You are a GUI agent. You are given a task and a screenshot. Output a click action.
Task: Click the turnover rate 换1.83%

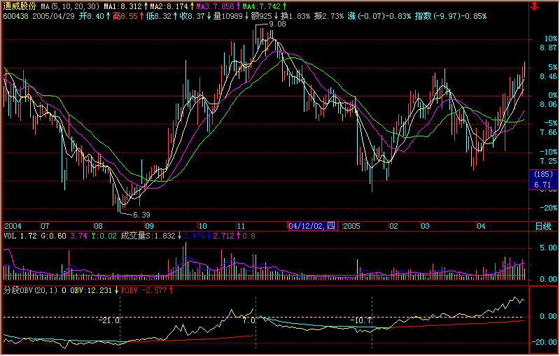click(295, 16)
